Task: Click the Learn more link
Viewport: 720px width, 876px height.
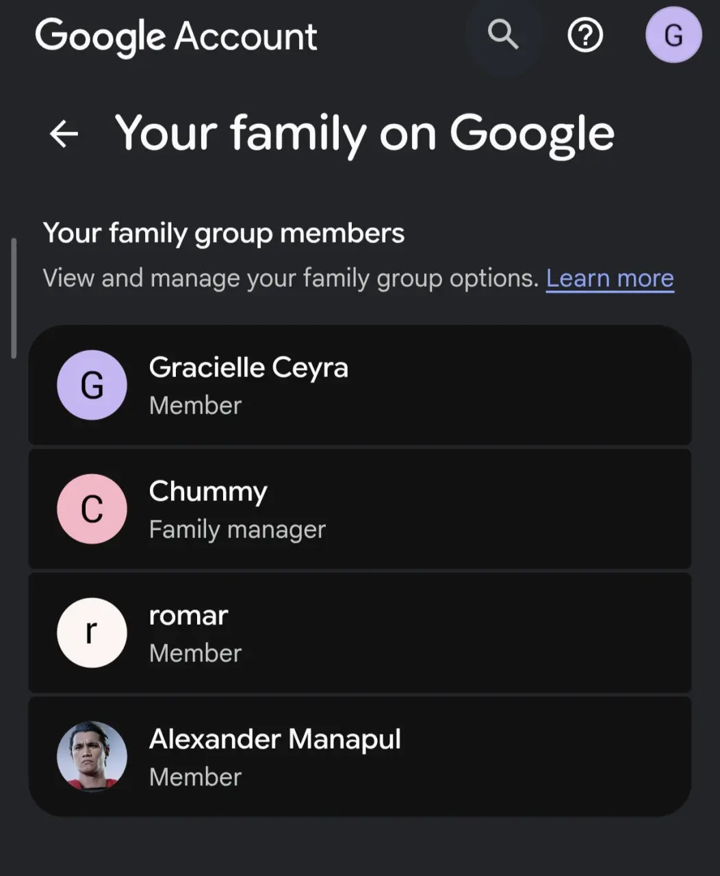Action: (610, 279)
